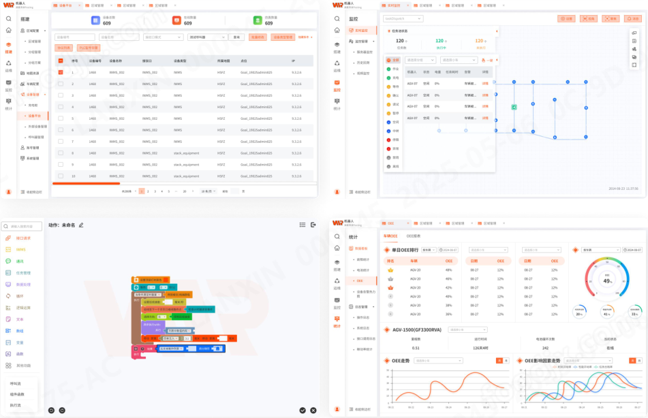The image size is (648, 418).
Task: Click the pencil icon beside 未命名 in block editor
Action: pos(81,225)
